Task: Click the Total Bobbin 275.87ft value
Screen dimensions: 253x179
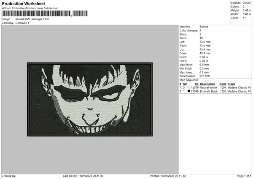Action: click(205, 75)
